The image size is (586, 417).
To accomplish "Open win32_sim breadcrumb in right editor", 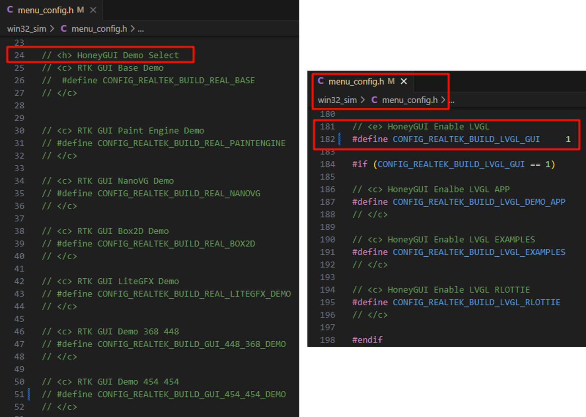I will (x=337, y=100).
